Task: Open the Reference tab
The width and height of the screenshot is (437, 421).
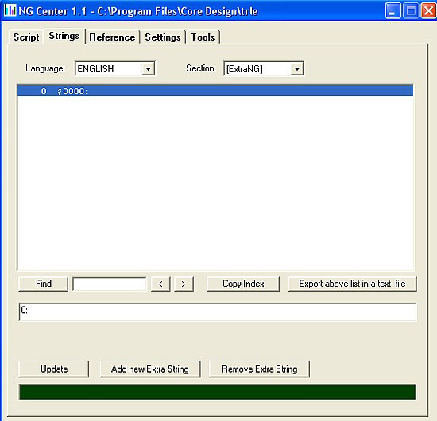Action: coord(112,37)
